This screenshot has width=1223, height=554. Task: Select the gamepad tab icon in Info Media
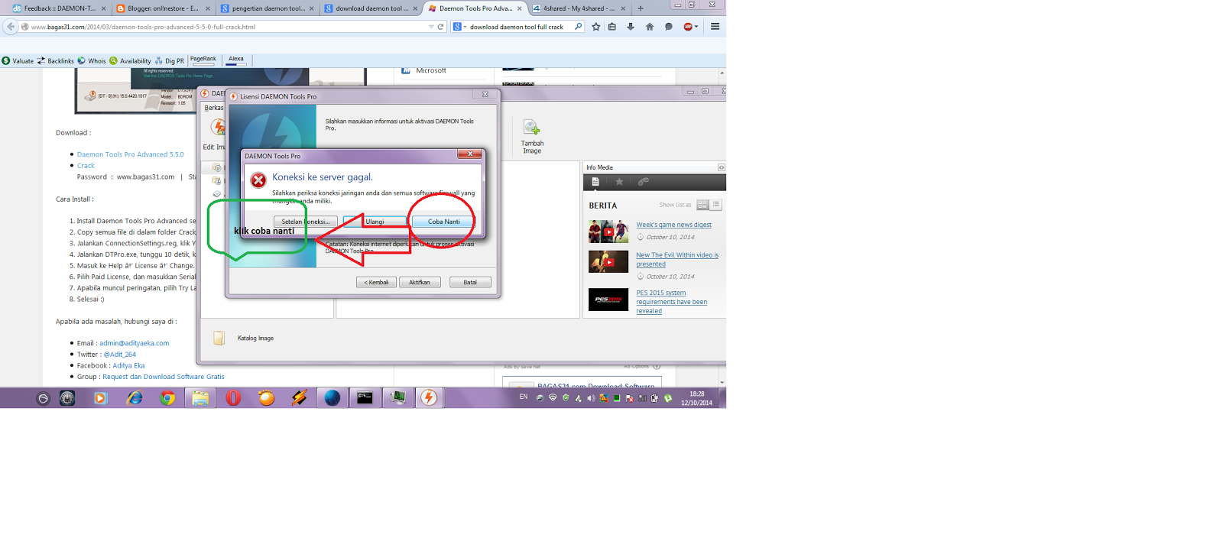[644, 182]
